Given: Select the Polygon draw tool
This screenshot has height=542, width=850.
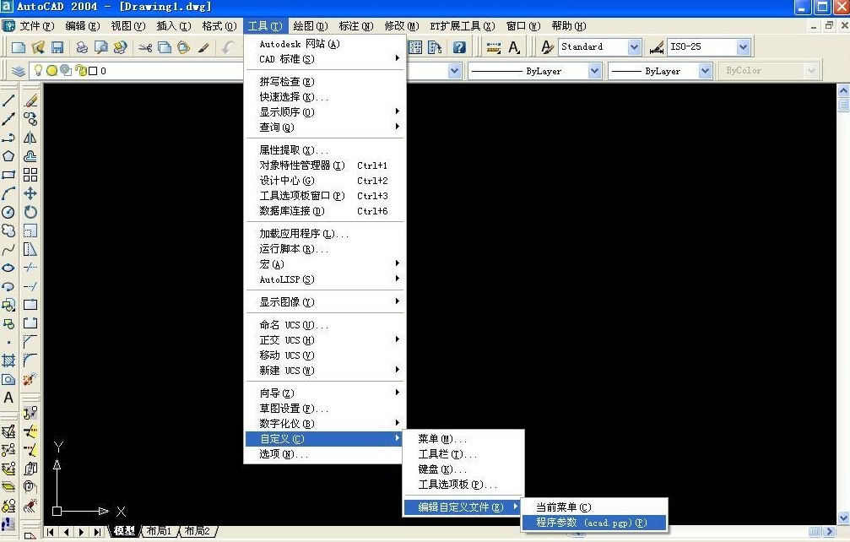Looking at the screenshot, I should pyautogui.click(x=8, y=156).
